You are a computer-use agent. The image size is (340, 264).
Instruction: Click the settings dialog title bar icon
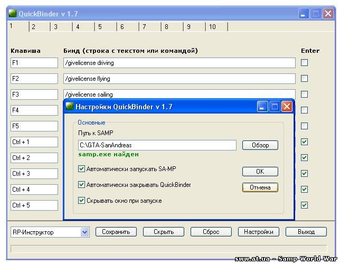(70, 106)
